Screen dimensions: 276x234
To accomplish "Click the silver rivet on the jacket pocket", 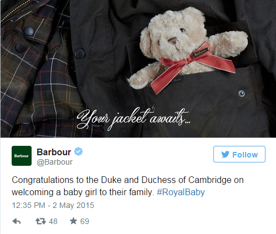I will click(242, 93).
